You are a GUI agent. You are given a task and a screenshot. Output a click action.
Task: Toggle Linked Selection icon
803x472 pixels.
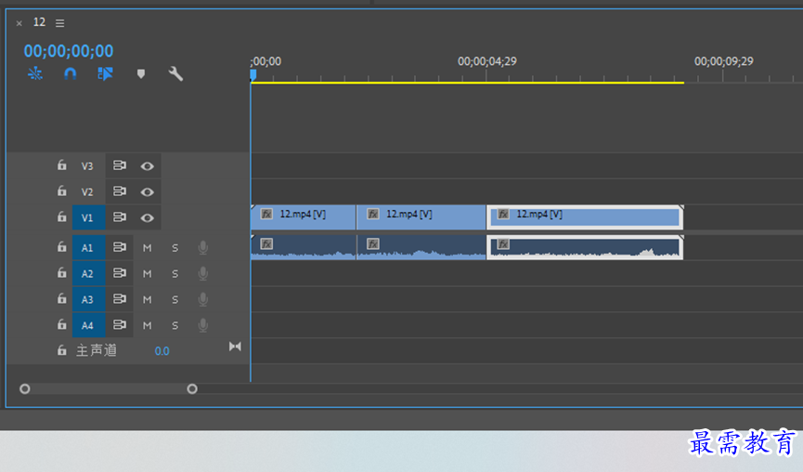click(x=105, y=73)
